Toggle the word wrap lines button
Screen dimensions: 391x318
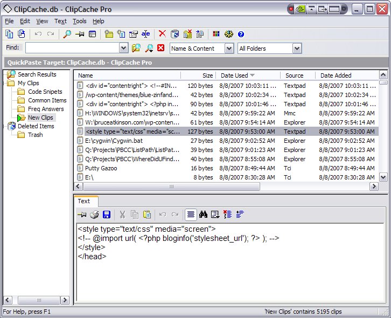pos(191,215)
